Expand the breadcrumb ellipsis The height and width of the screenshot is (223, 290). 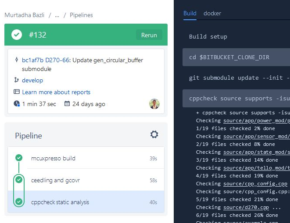[57, 15]
